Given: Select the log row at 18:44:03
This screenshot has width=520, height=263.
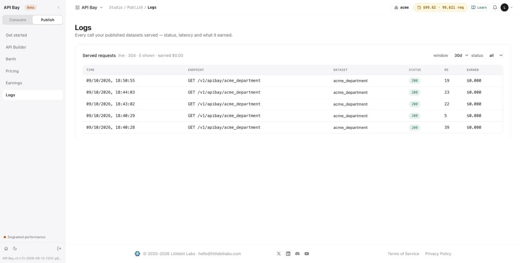Looking at the screenshot, I should pos(292,92).
